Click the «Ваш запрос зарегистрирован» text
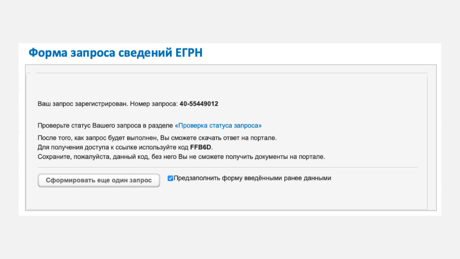 (x=83, y=104)
